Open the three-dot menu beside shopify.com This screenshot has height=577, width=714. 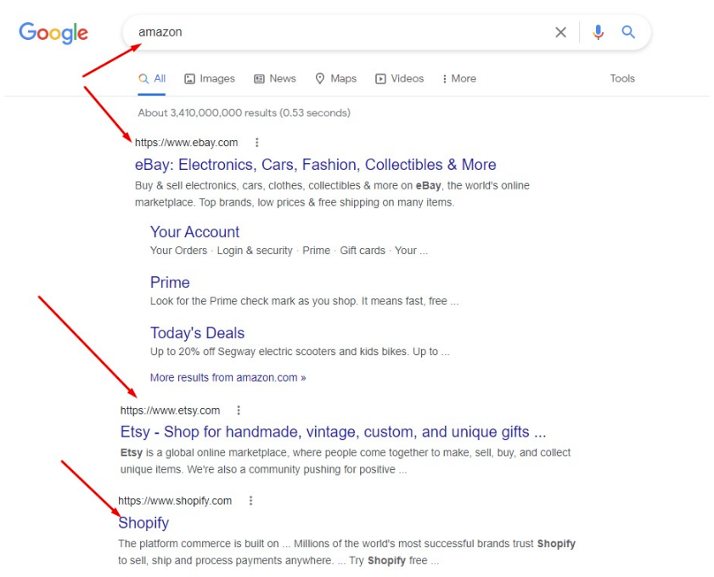tap(250, 501)
